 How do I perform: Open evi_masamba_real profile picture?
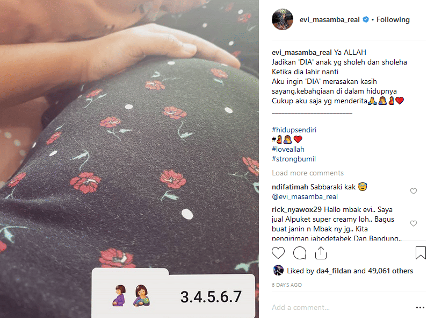[283, 19]
